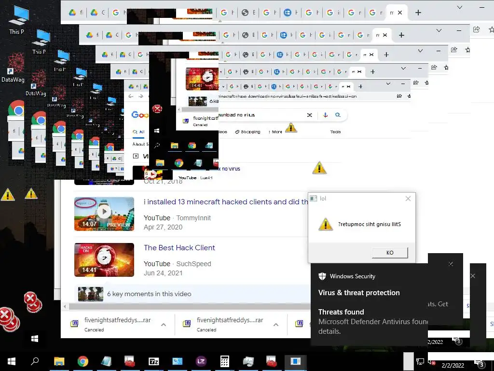This screenshot has height=371, width=494.
Task: Click the URL address bar containing minecraft+hack+download
Action: (287, 96)
